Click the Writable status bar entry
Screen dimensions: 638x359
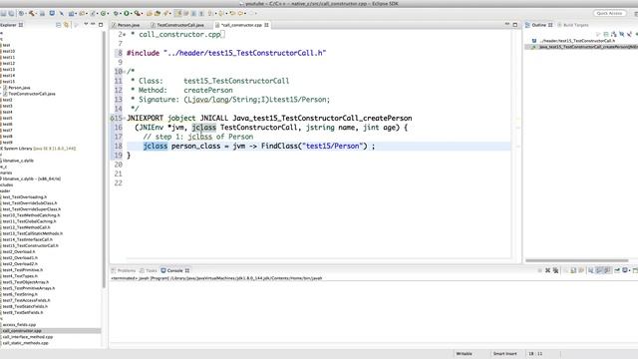(464, 354)
